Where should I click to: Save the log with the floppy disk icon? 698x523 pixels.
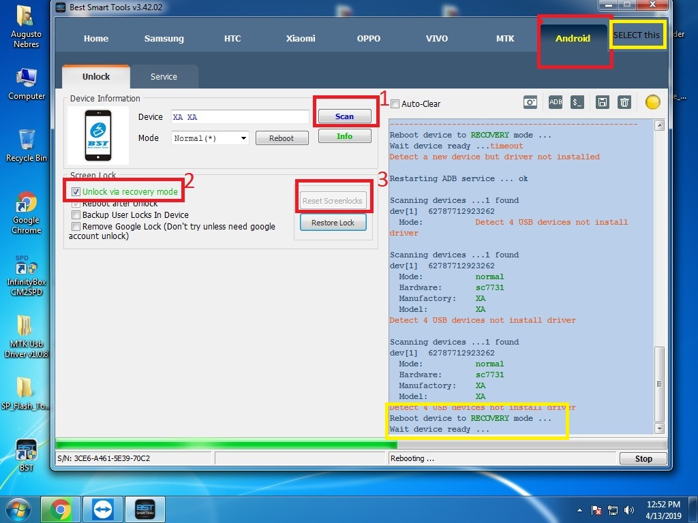[x=603, y=102]
